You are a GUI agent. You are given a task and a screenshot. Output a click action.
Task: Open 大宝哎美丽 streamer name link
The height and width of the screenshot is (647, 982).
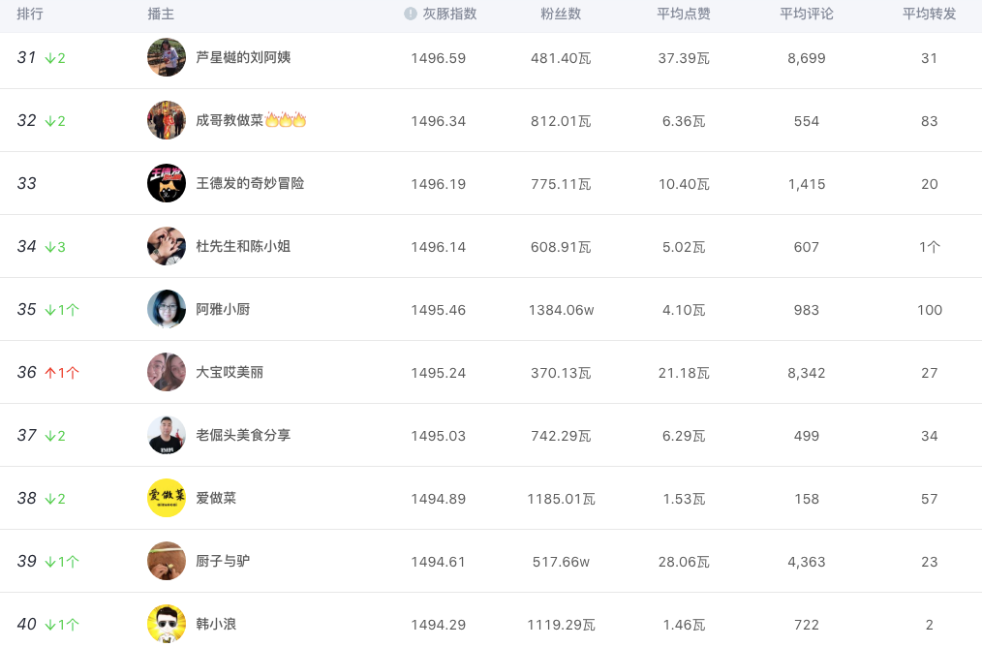[230, 372]
